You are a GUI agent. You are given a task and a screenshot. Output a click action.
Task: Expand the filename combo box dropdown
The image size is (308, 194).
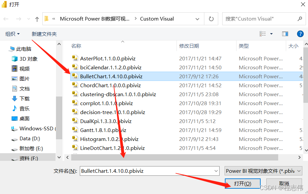coord(217,171)
